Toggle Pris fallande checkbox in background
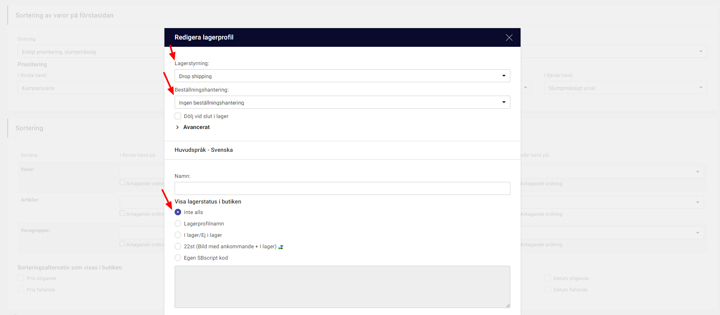The width and height of the screenshot is (720, 315). [x=21, y=289]
